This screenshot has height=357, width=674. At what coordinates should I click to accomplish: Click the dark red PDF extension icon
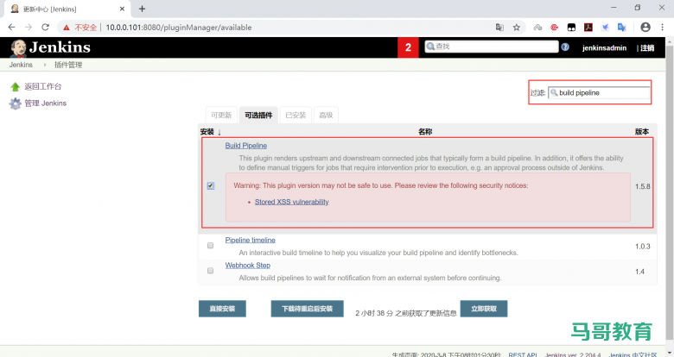coord(588,27)
